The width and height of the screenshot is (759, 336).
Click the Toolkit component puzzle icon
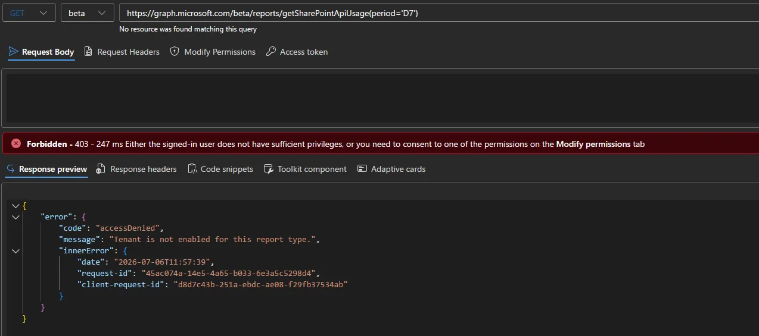(268, 169)
